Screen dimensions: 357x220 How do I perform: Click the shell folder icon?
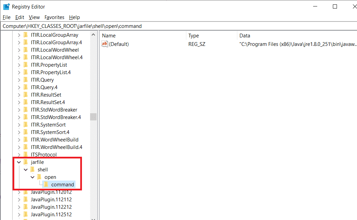tap(33, 170)
